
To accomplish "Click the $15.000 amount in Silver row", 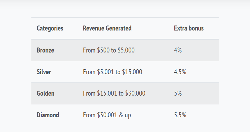I will coord(132,72).
